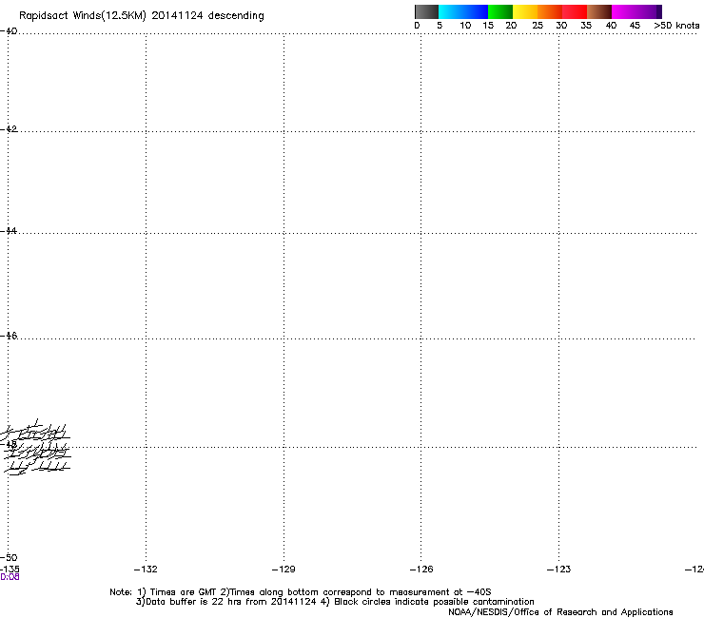Click the latitude label -42
The height and width of the screenshot is (618, 704).
(x=9, y=128)
